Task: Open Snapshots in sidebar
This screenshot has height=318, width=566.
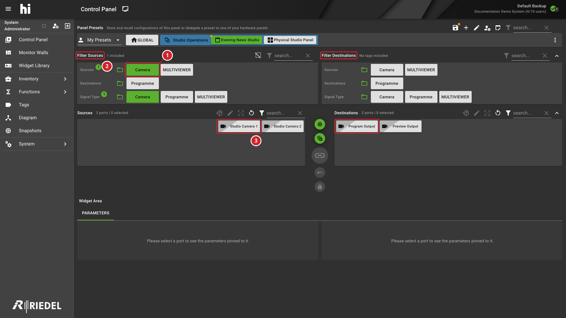Action: tap(37, 131)
